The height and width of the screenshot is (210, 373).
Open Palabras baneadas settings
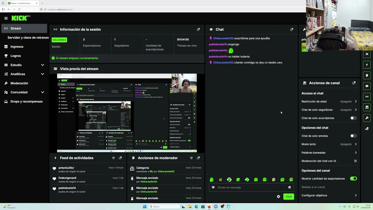pyautogui.click(x=329, y=153)
